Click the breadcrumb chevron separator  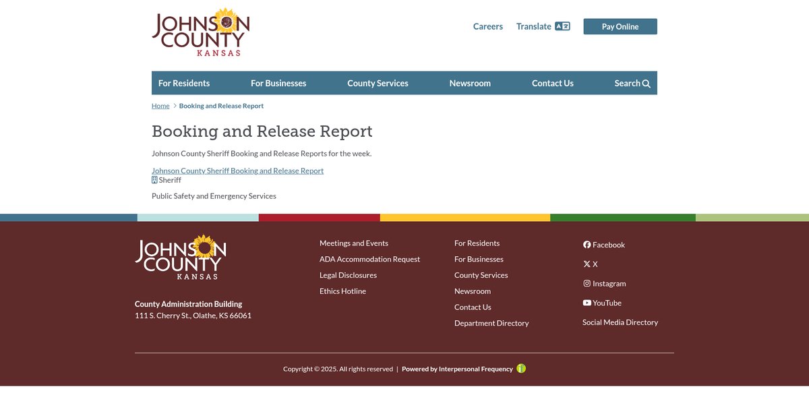click(x=175, y=106)
